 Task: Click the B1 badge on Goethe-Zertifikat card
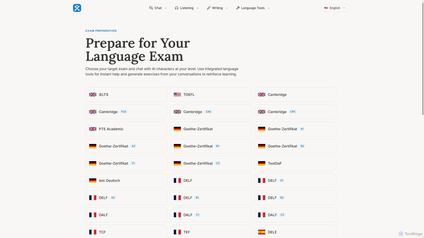[x=218, y=146]
